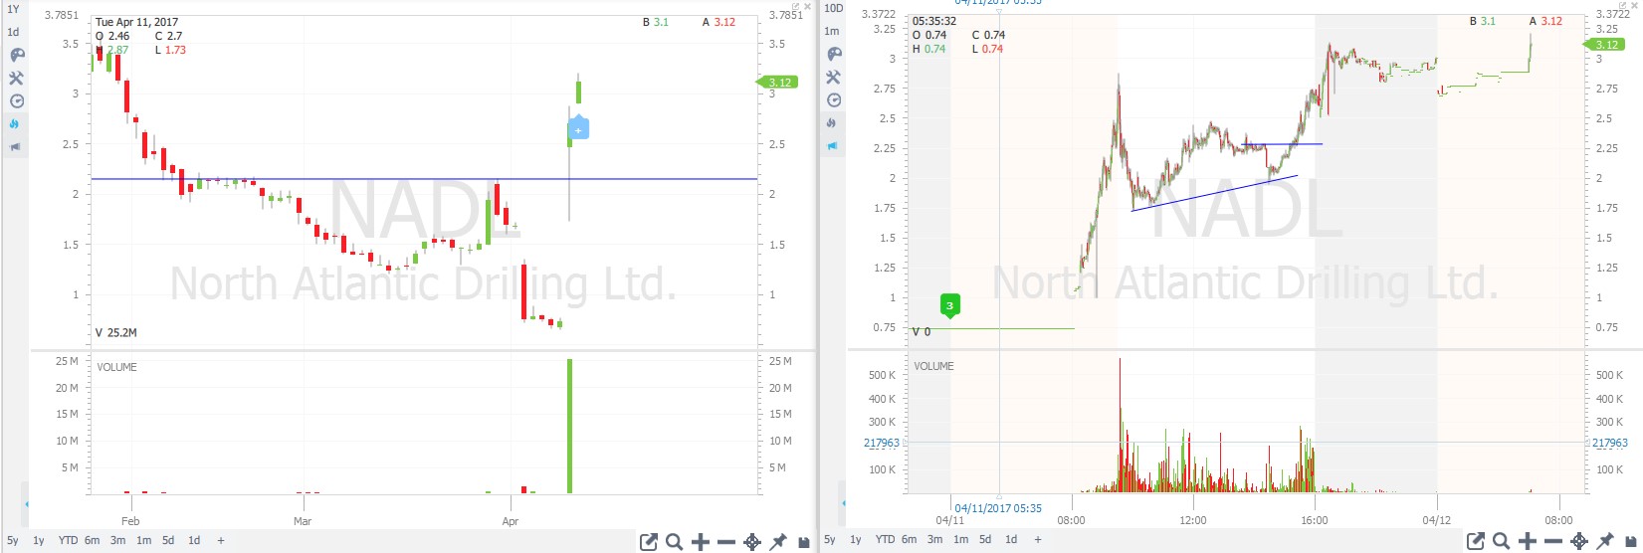Viewport: 1643px width, 553px height.
Task: Toggle the megaphone alerts icon in right chart
Action: (x=833, y=145)
